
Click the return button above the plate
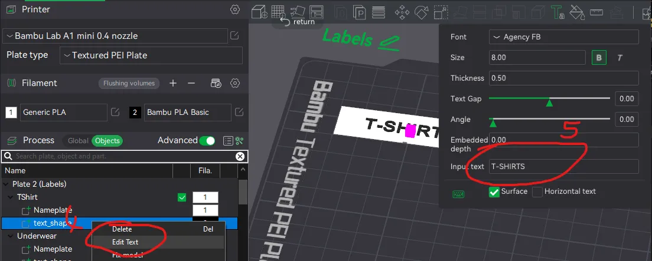pos(297,22)
